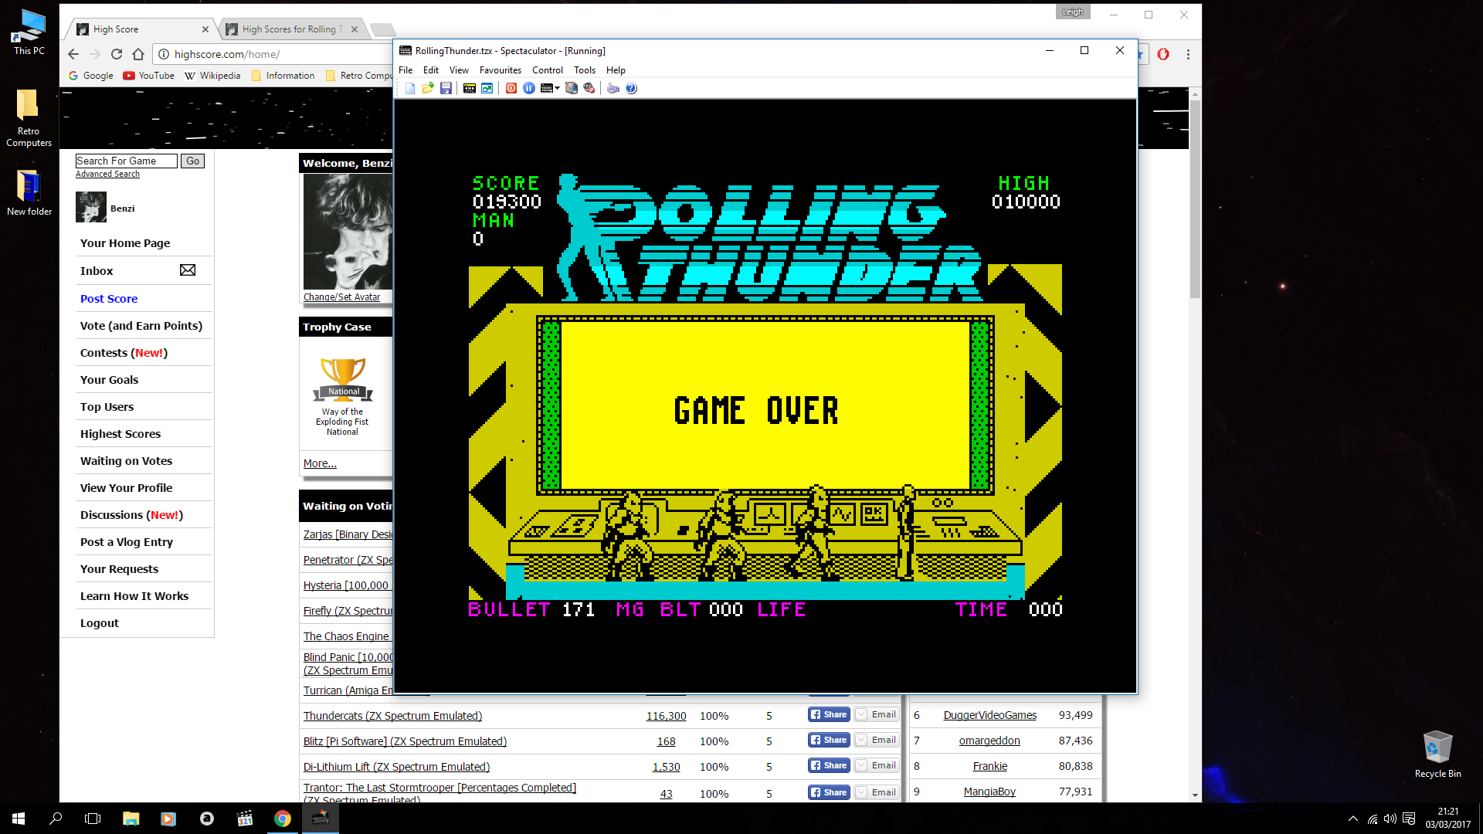This screenshot has height=834, width=1483.
Task: Expand the system tray hidden icons chevron
Action: click(x=1352, y=819)
